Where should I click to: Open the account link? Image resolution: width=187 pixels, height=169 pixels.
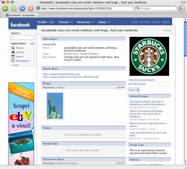tap(145, 22)
